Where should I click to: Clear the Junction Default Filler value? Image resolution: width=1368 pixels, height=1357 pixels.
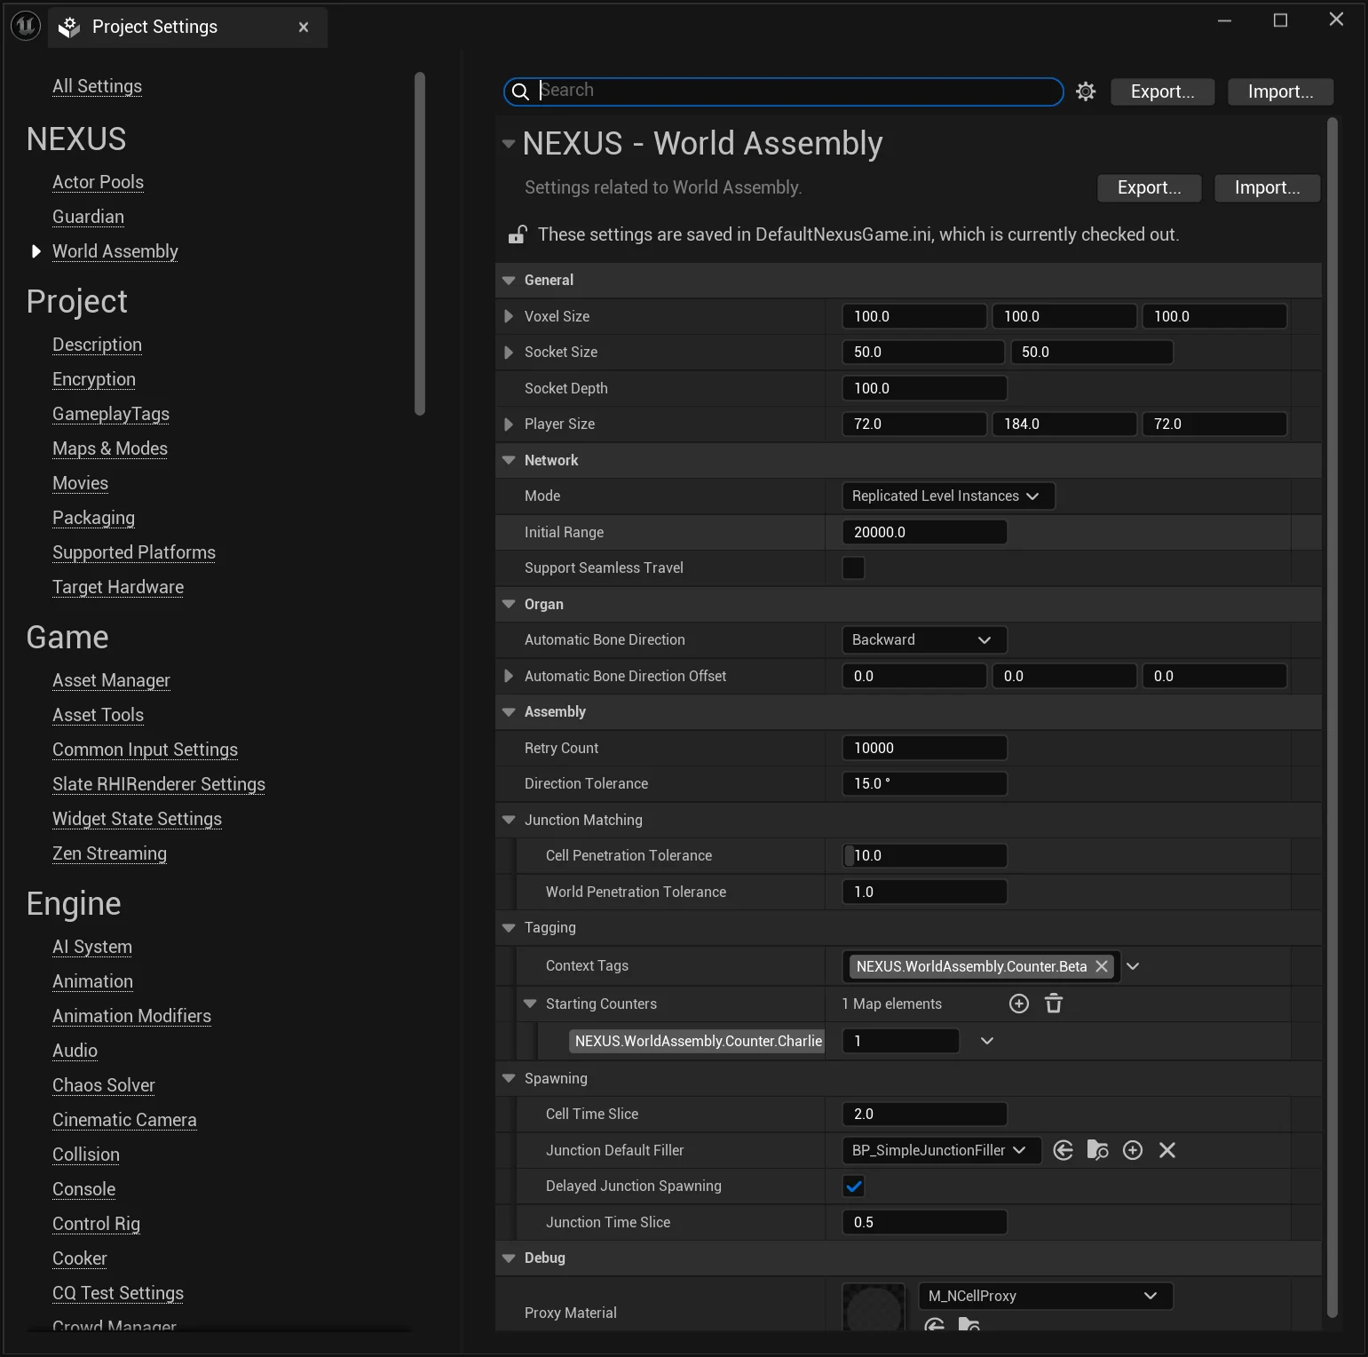[x=1167, y=1151]
